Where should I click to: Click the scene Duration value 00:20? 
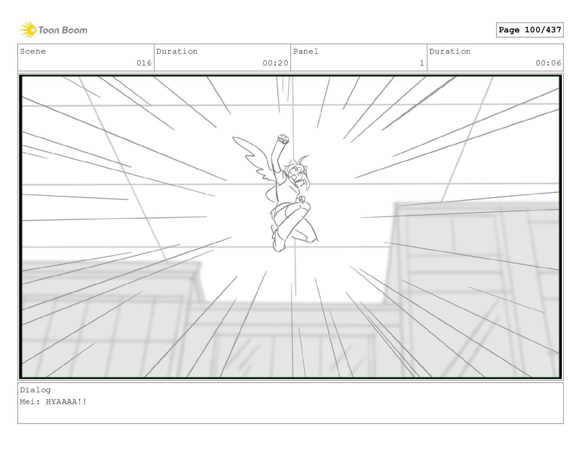click(276, 63)
